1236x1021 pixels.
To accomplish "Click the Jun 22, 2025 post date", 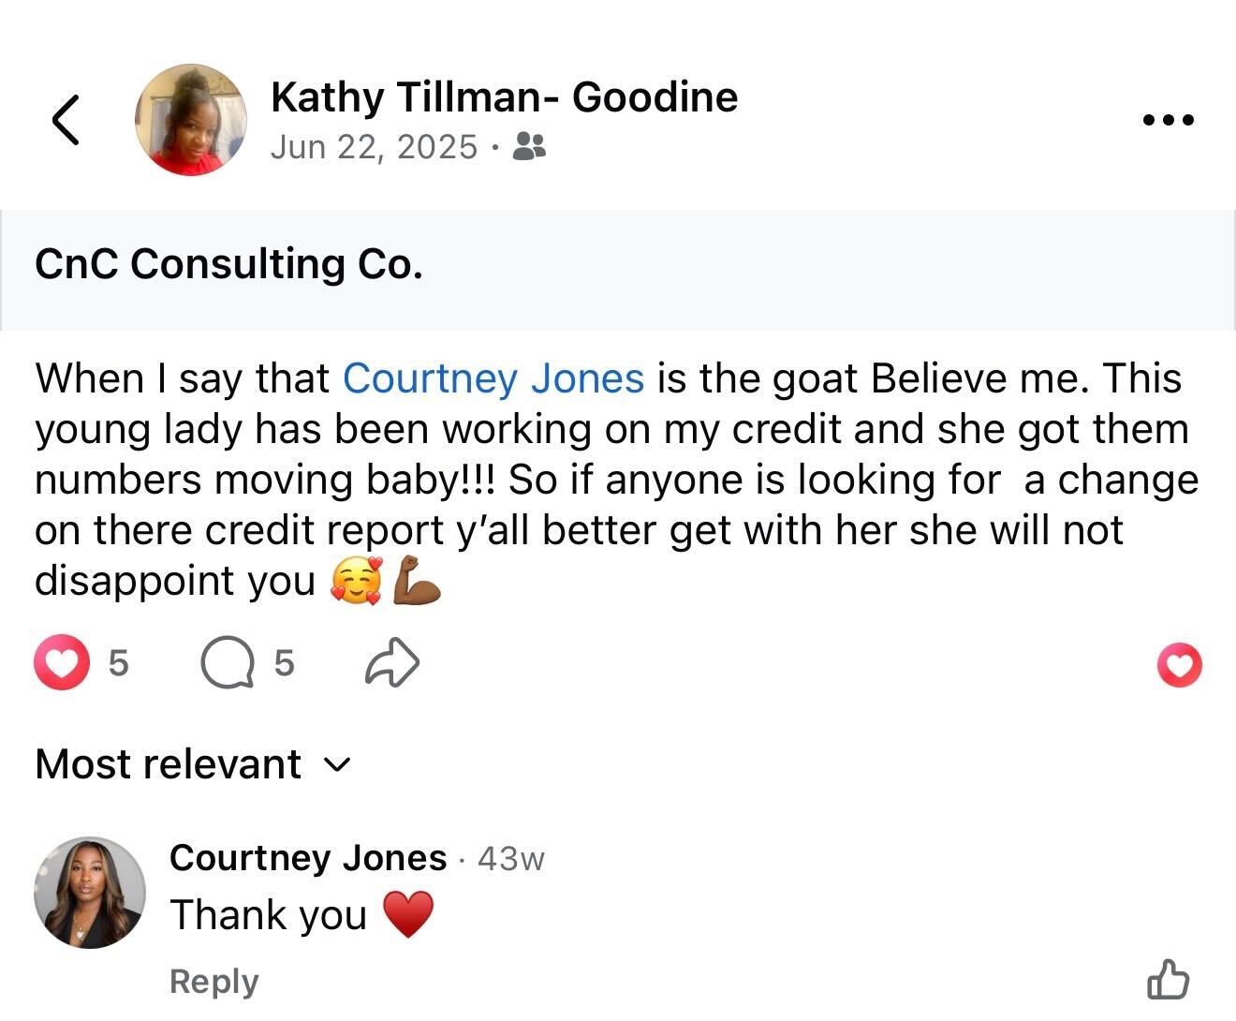I will 374,147.
